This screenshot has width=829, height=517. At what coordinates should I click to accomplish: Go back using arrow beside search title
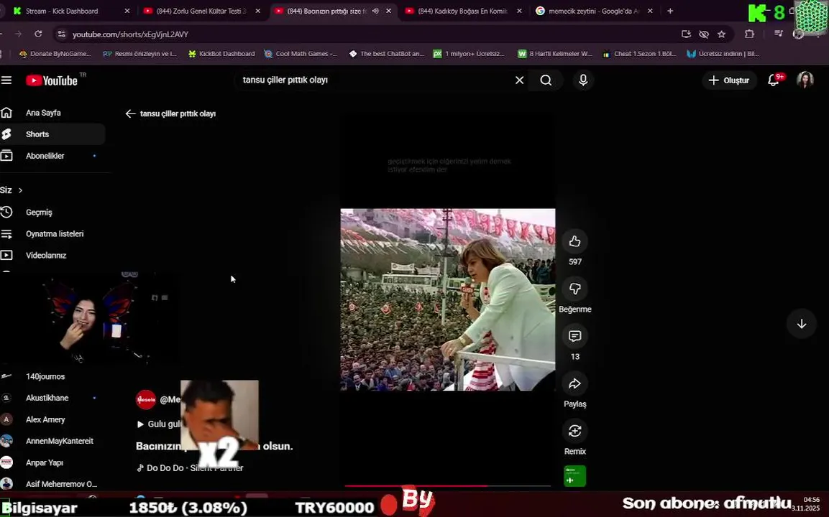(130, 113)
